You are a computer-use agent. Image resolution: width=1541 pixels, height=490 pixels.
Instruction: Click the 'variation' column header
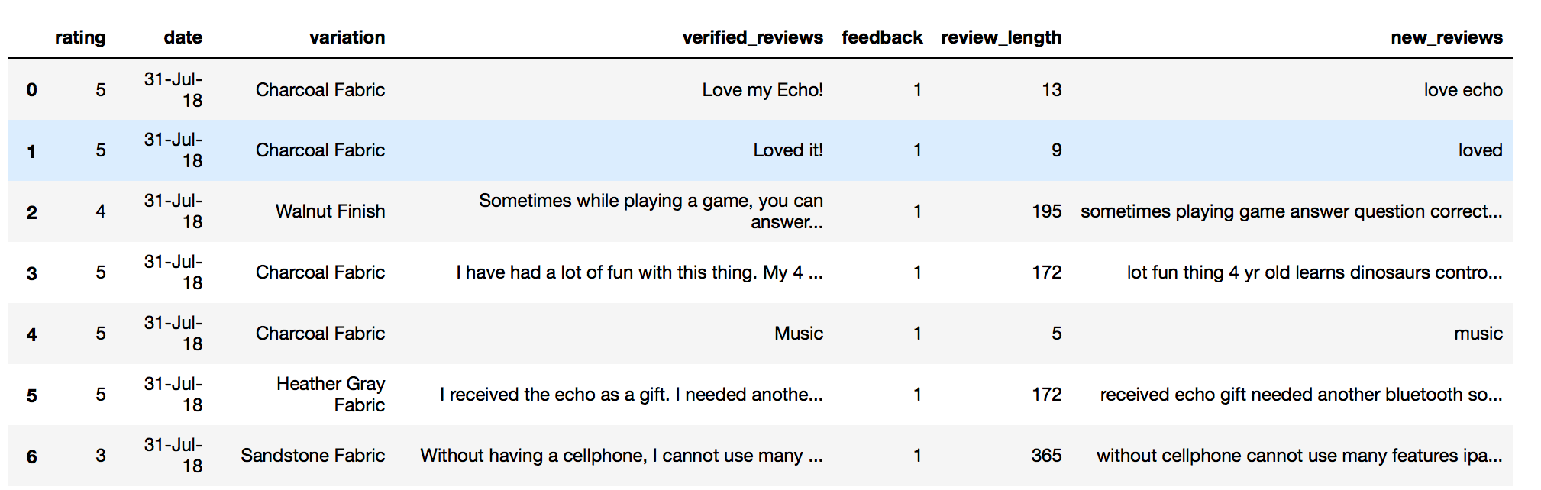tap(347, 37)
